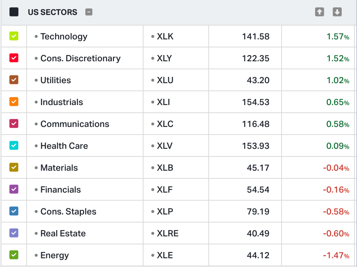Toggle the US Sectors master checkbox
This screenshot has height=267, width=357.
pyautogui.click(x=14, y=12)
